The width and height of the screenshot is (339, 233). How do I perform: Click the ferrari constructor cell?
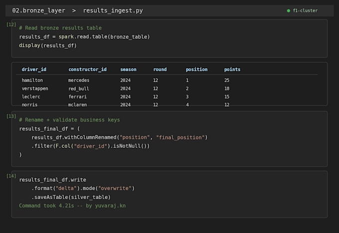[78, 97]
